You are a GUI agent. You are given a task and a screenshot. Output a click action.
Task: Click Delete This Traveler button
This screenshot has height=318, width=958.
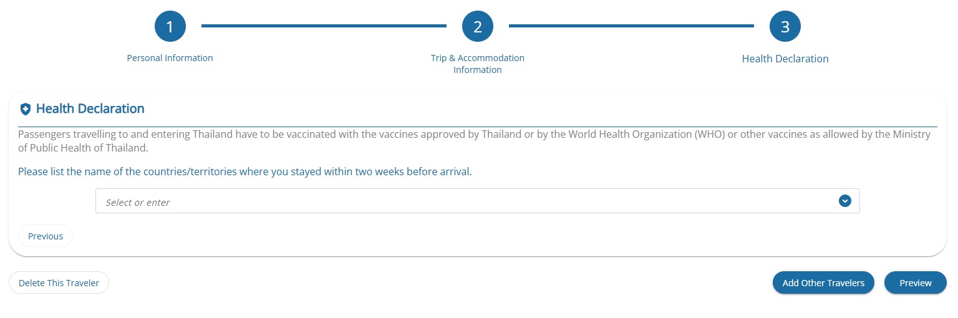pyautogui.click(x=59, y=282)
